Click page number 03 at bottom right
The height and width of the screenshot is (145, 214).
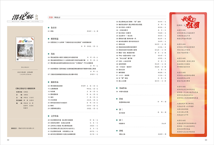click(206, 140)
